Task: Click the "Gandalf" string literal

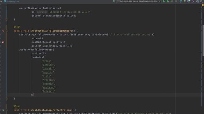Action: click(x=48, y=68)
